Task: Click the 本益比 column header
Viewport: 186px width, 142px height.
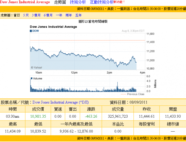Action: pos(118,124)
